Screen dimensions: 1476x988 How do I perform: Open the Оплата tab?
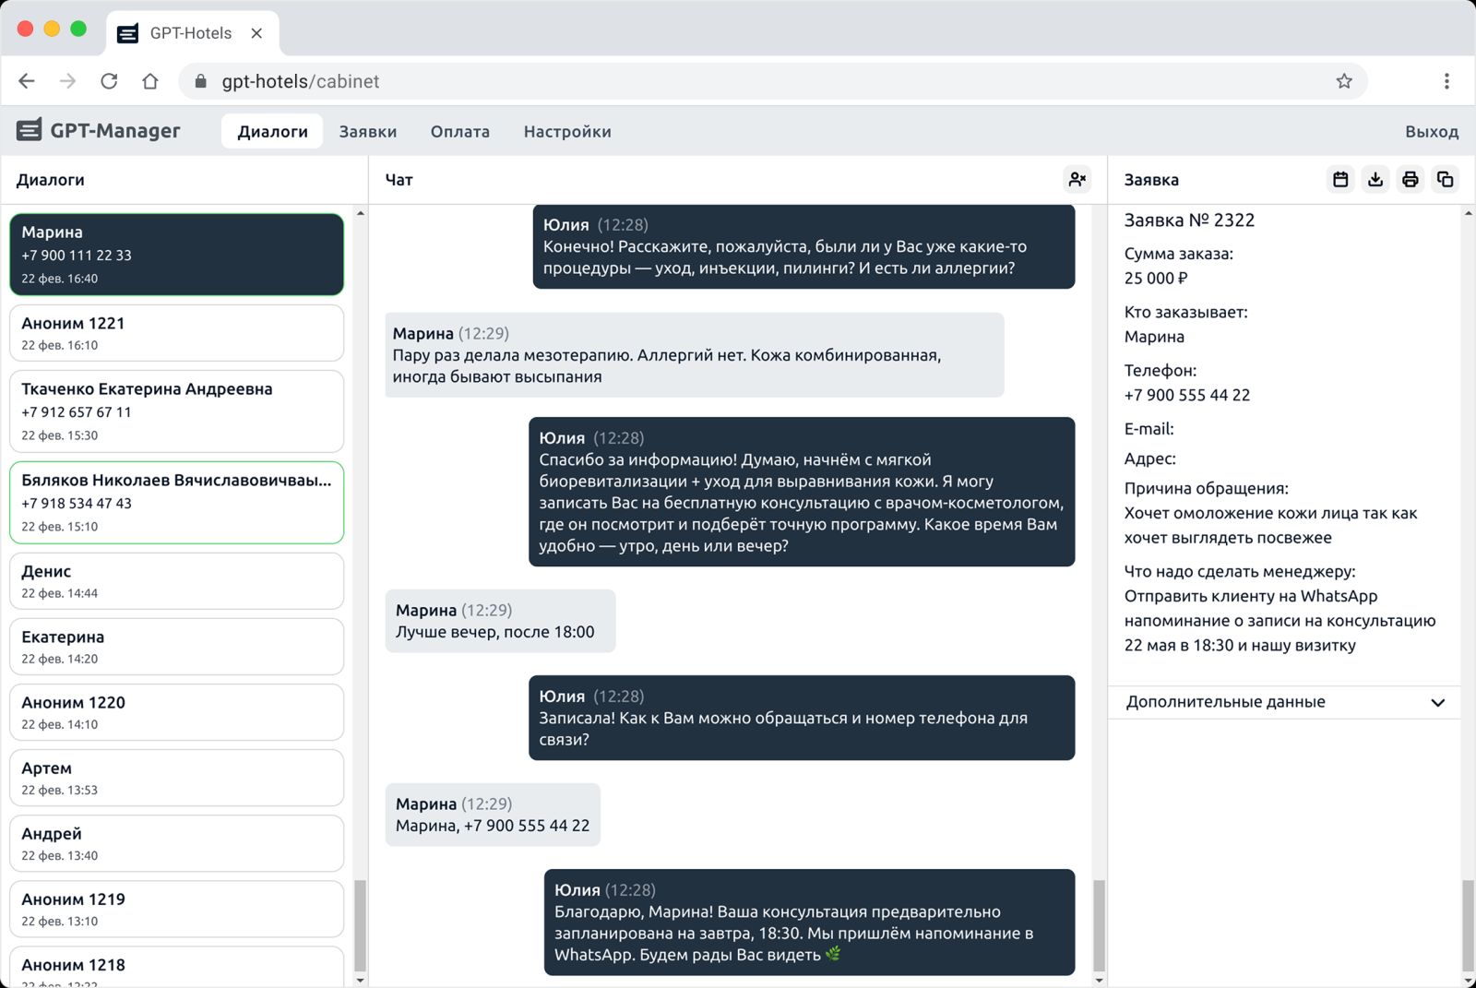[459, 132]
